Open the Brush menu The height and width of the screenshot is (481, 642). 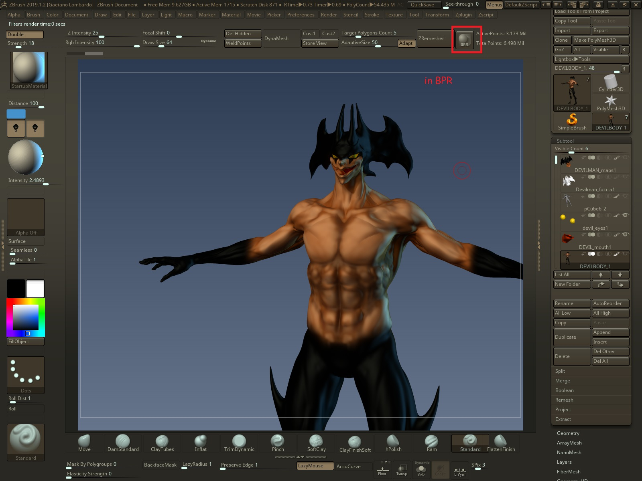pyautogui.click(x=33, y=15)
